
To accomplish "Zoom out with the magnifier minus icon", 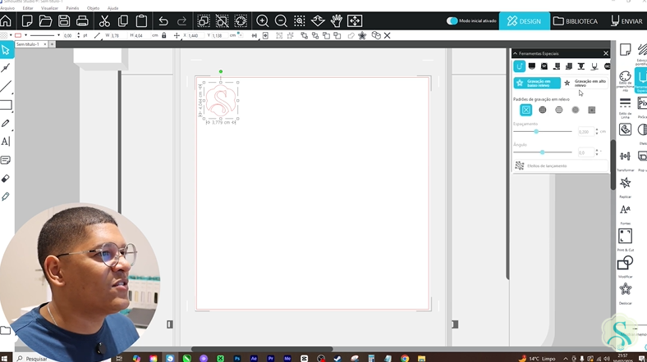I will (x=281, y=20).
